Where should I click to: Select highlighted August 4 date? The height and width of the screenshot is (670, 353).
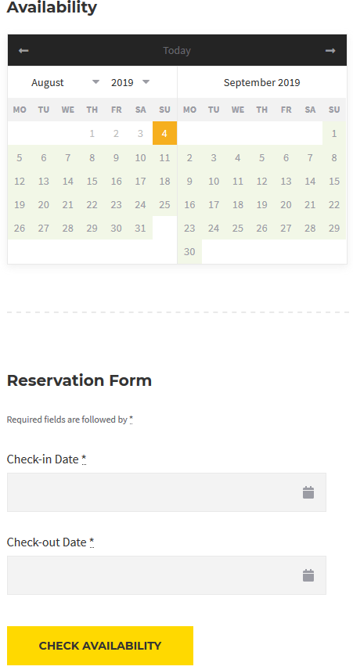[164, 133]
